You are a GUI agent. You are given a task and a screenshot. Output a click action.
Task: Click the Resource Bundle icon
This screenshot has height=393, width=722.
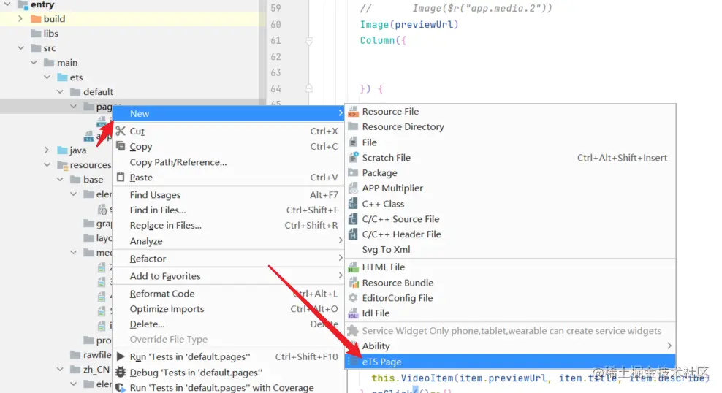click(x=353, y=283)
